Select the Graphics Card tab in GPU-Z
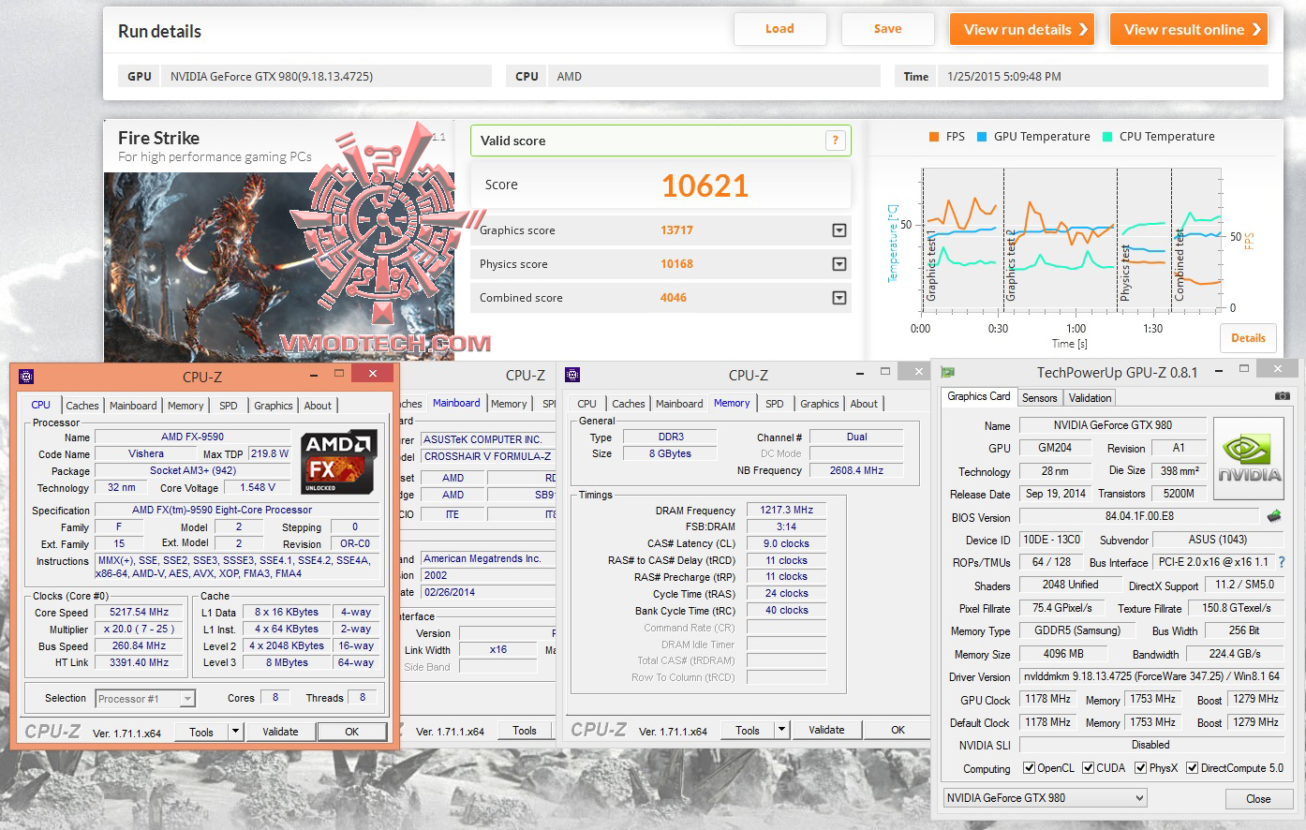The width and height of the screenshot is (1306, 830). pos(979,396)
